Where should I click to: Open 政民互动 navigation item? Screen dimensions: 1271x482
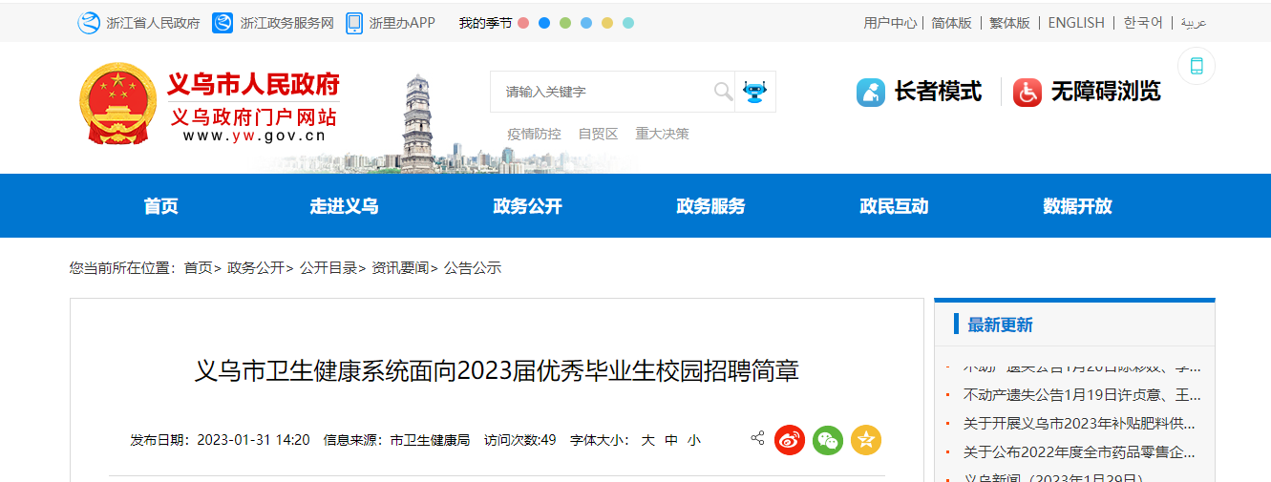click(x=894, y=206)
